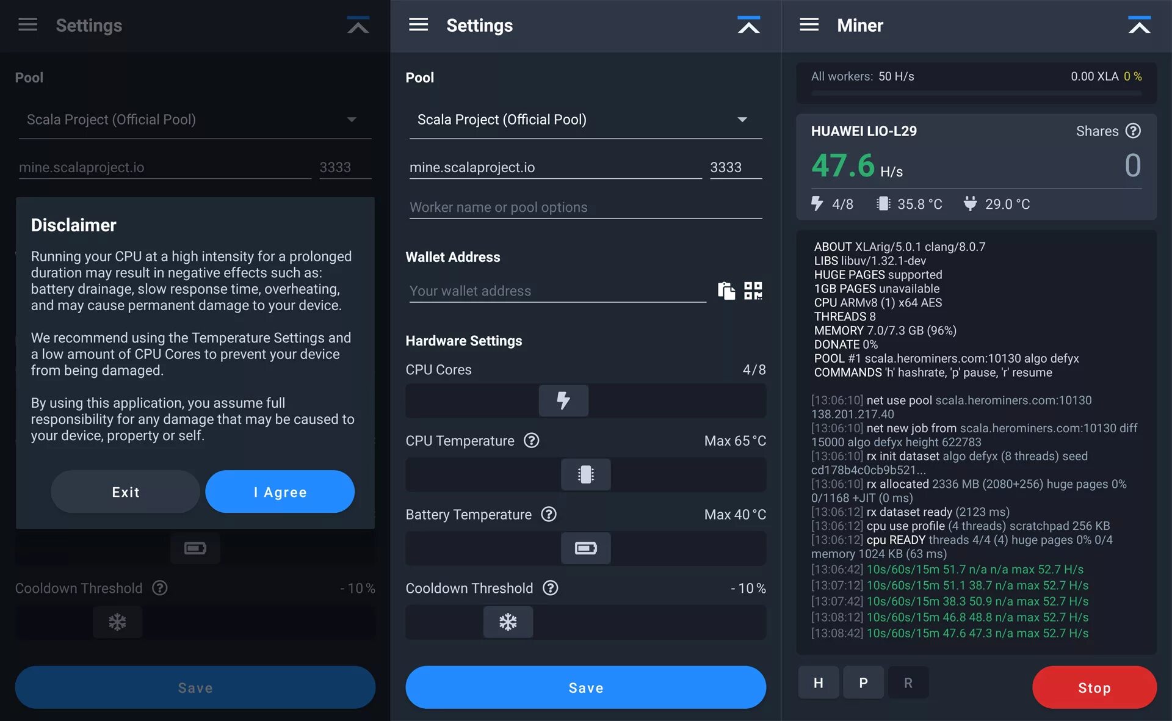This screenshot has width=1172, height=721.
Task: Click paste wallet address clipboard icon
Action: tap(726, 291)
